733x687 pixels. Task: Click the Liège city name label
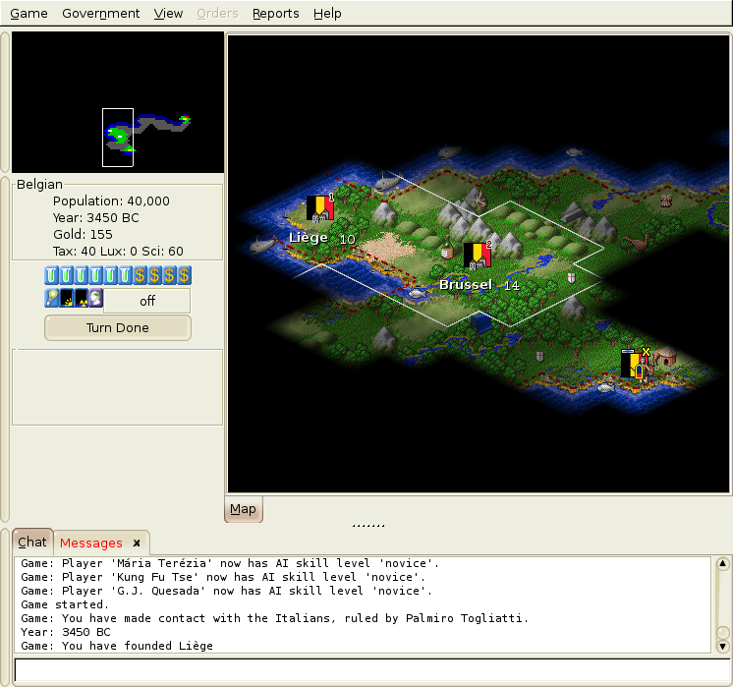pos(309,238)
